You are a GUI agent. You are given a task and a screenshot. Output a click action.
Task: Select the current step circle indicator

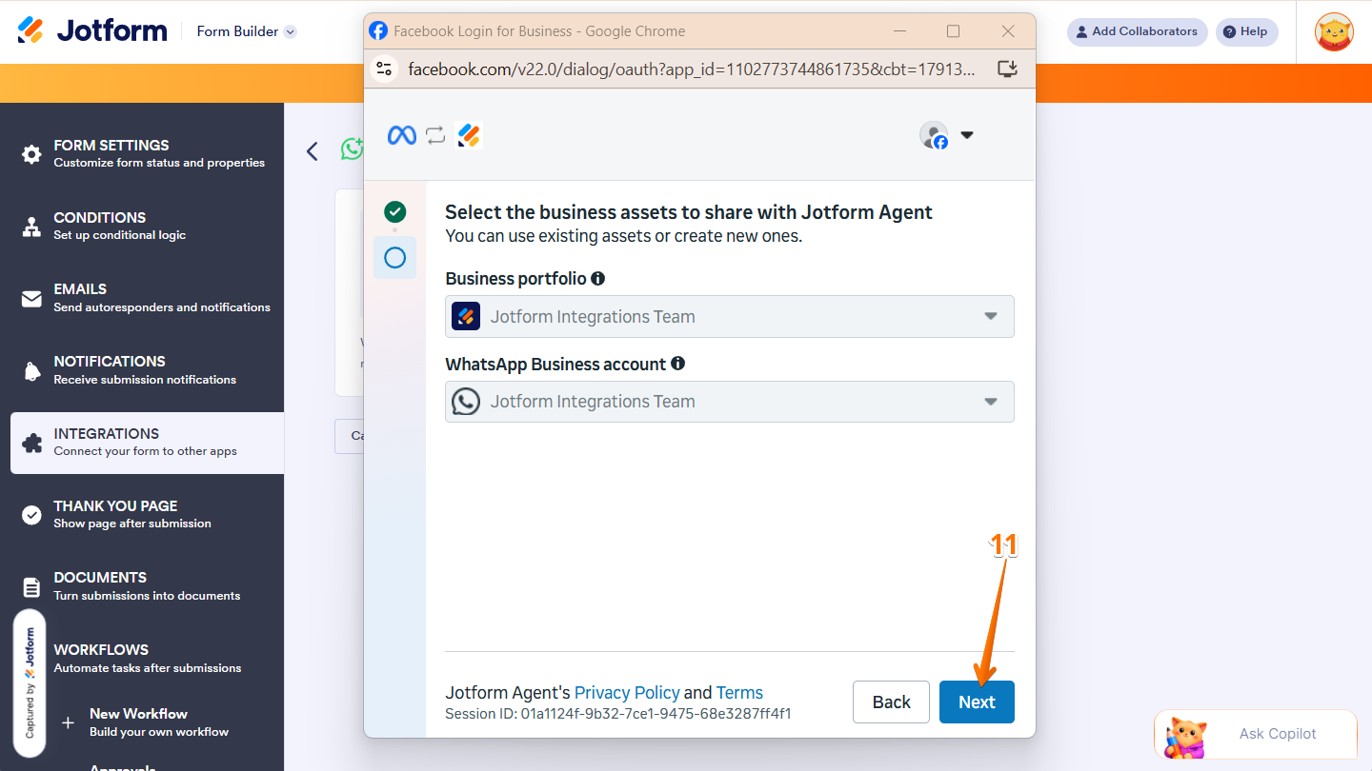click(x=394, y=258)
